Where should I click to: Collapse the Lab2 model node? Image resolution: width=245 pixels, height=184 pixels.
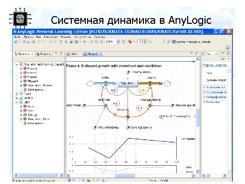[x=17, y=102]
